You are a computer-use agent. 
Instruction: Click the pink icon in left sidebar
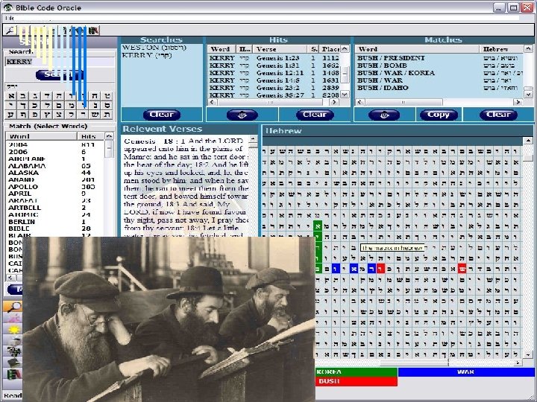click(13, 319)
